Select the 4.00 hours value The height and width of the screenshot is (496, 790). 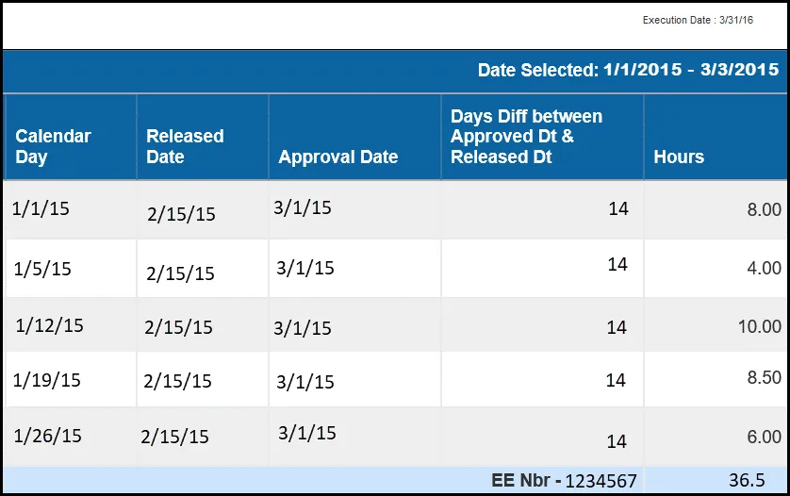764,268
